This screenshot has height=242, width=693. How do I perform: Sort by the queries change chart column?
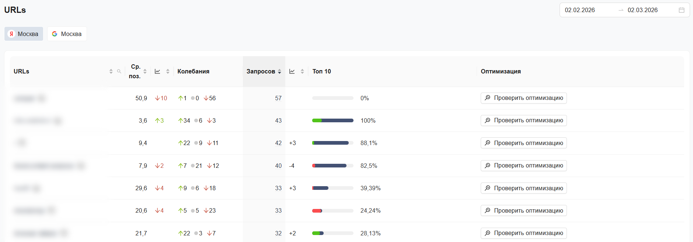tap(302, 71)
